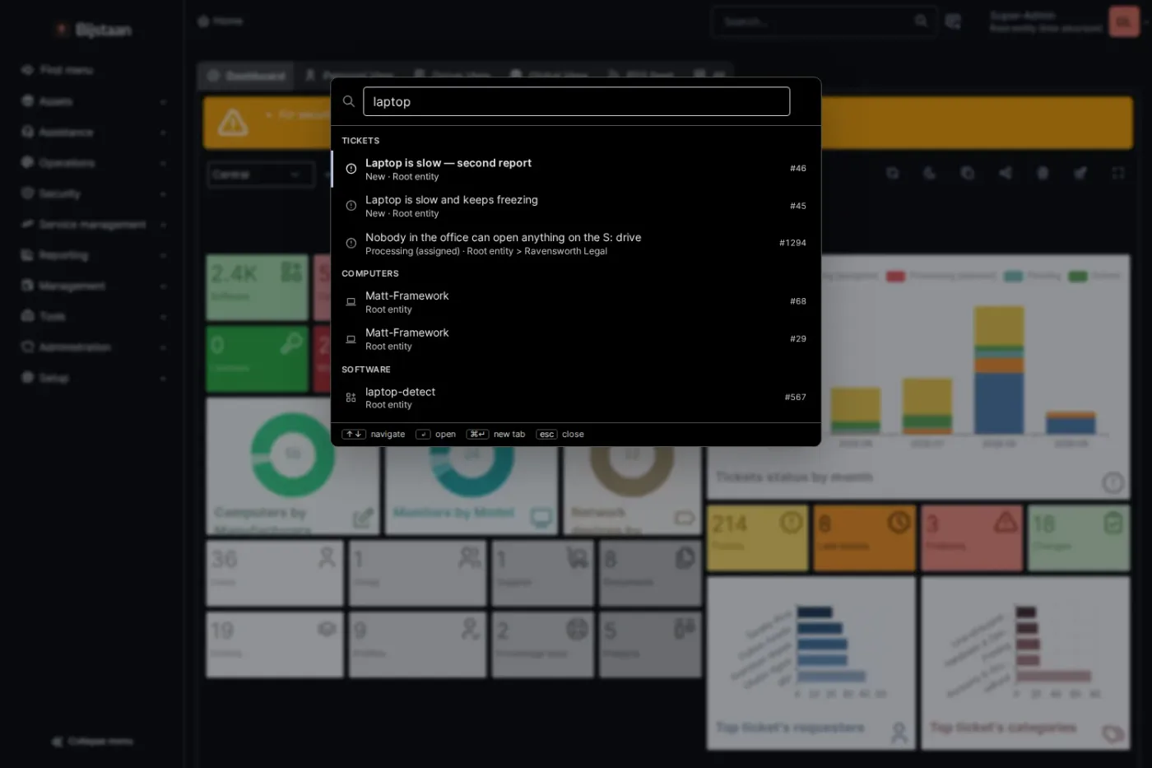Screen dimensions: 1152x768
Task: Click the 214 tickets yellow card
Action: [757, 538]
